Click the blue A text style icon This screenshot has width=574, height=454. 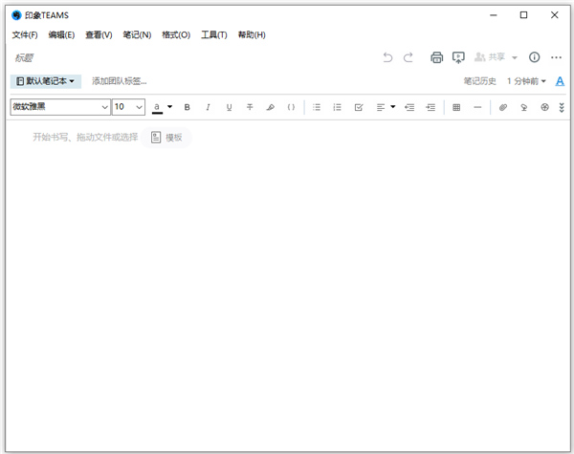[x=560, y=81]
